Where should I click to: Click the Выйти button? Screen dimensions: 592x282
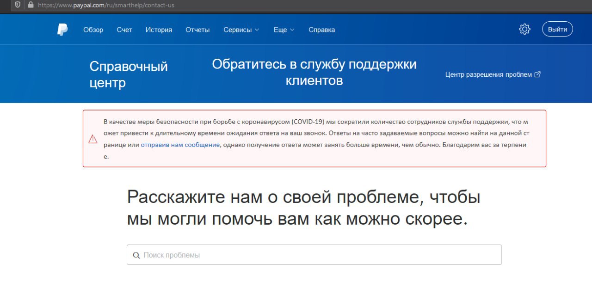557,29
